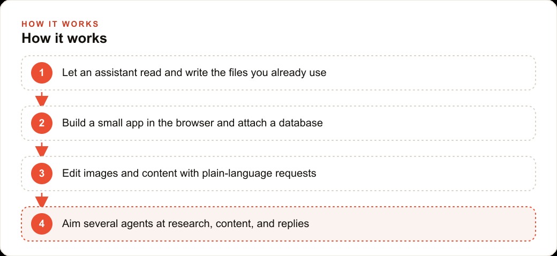Click the number 3 step circle
The height and width of the screenshot is (256, 557).
click(42, 174)
